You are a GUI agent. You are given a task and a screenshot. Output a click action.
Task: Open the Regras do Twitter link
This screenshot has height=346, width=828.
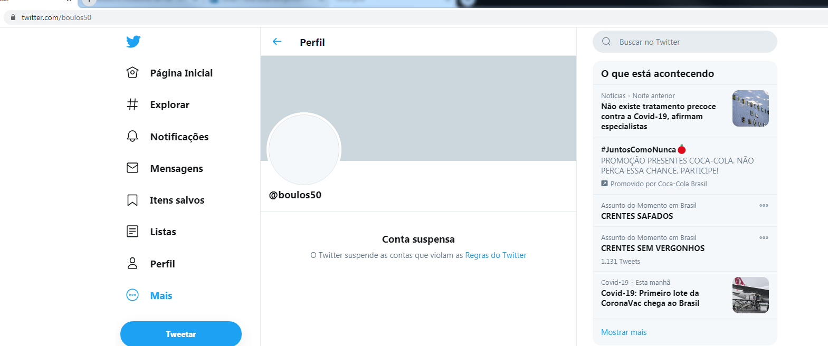[496, 255]
